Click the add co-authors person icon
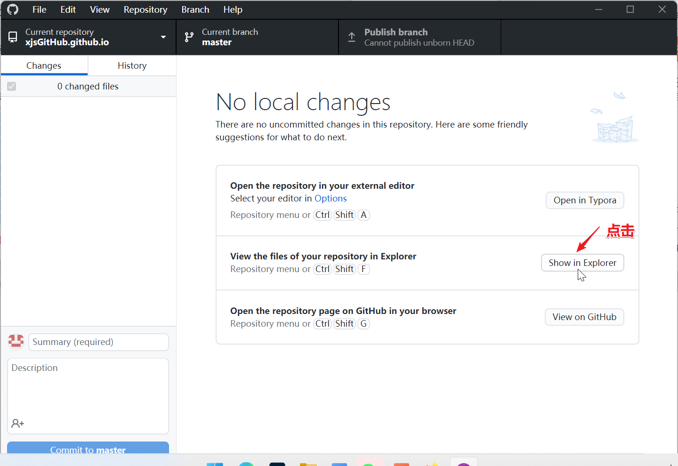Viewport: 678px width, 466px height. pos(17,424)
